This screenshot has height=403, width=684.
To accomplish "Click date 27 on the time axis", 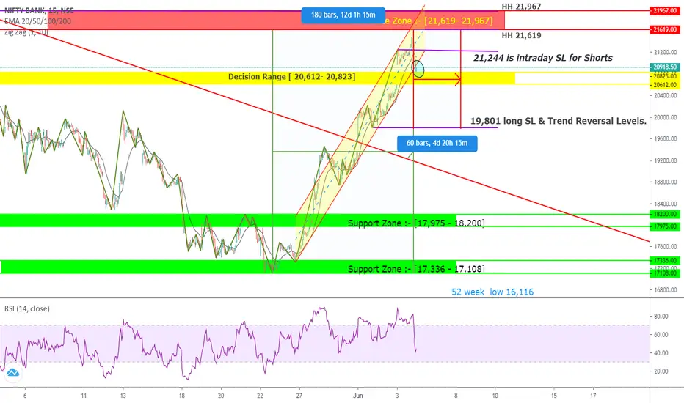I will 299,396.
